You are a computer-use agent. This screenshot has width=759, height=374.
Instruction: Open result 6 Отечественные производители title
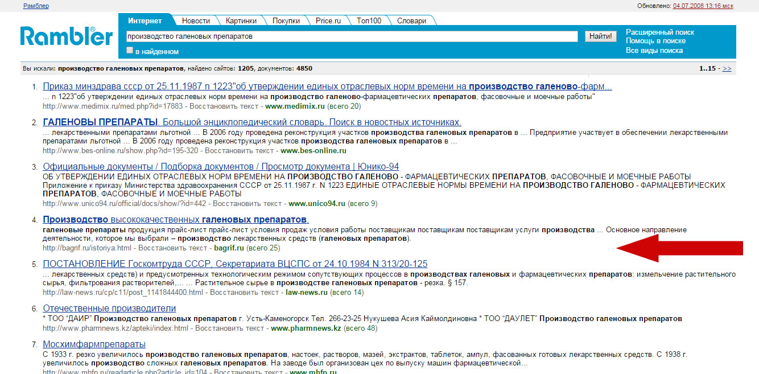point(109,309)
